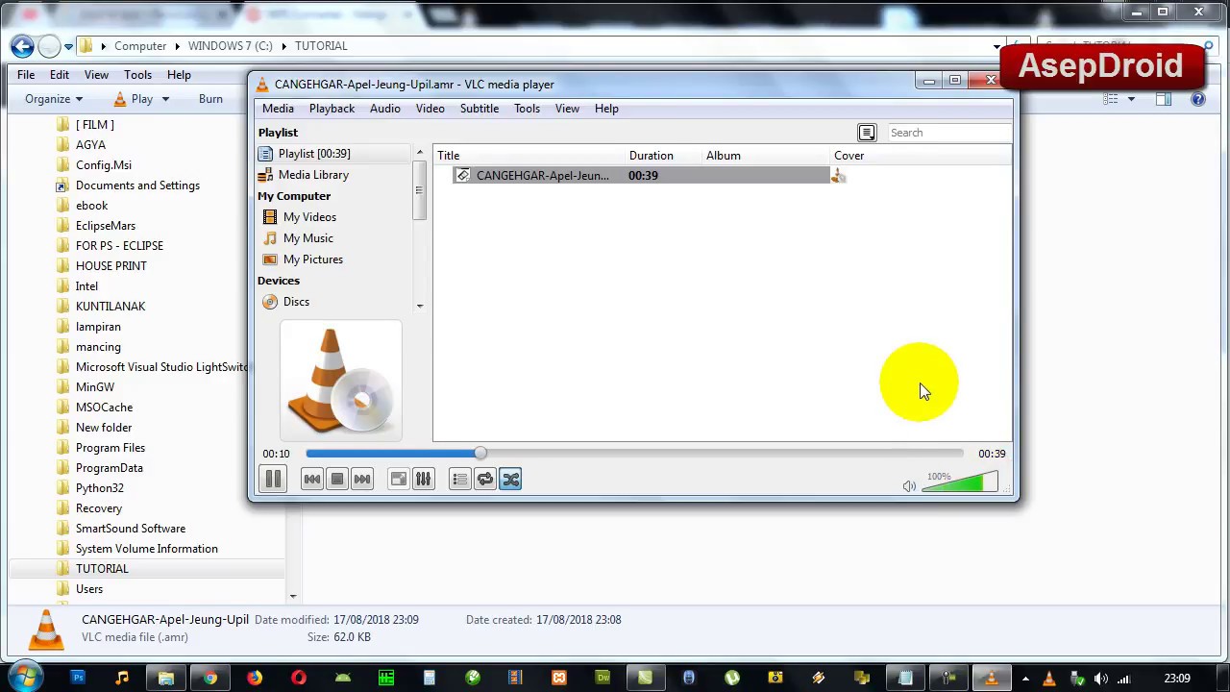Image resolution: width=1230 pixels, height=692 pixels.
Task: Open VLC Audio menu
Action: coord(384,109)
